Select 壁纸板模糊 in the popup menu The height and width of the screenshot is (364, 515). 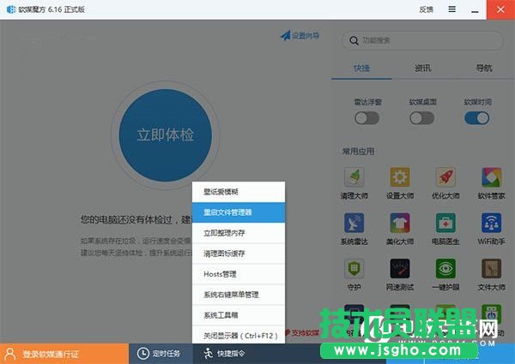239,192
